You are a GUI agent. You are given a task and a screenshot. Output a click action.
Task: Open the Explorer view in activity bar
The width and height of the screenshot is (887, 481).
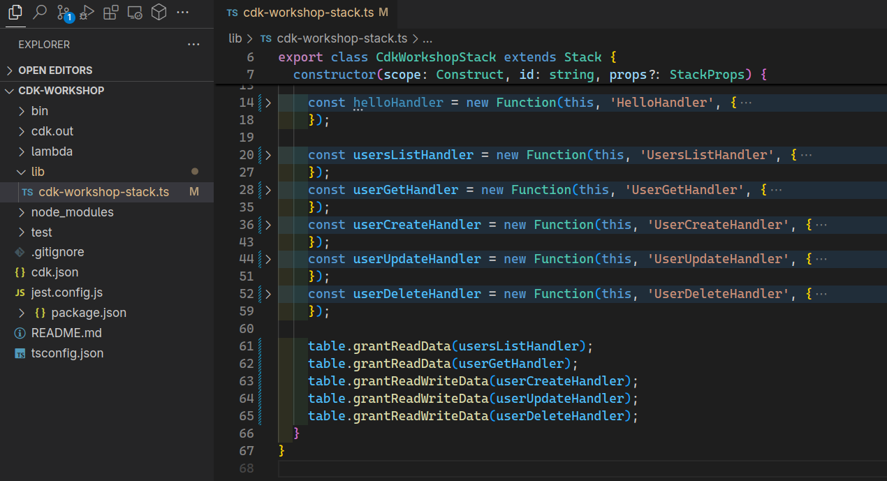coord(15,12)
